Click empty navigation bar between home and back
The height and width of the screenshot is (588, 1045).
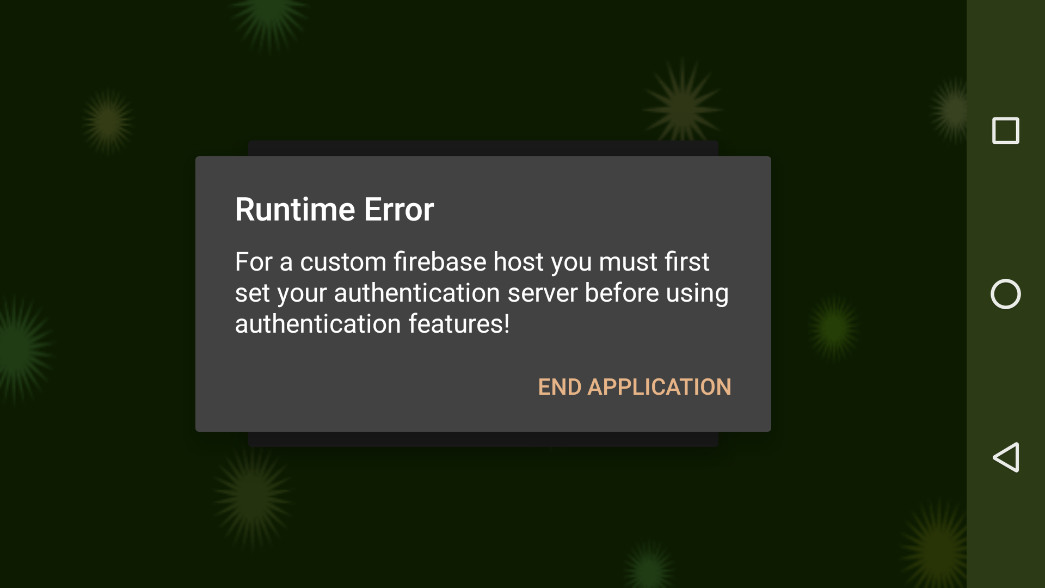click(1005, 376)
